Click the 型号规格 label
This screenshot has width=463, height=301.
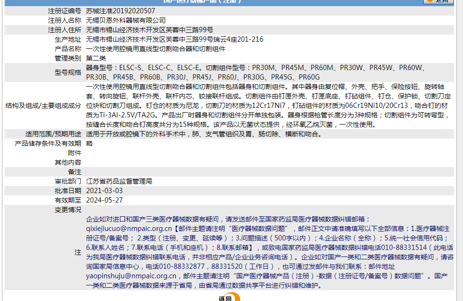[68, 72]
